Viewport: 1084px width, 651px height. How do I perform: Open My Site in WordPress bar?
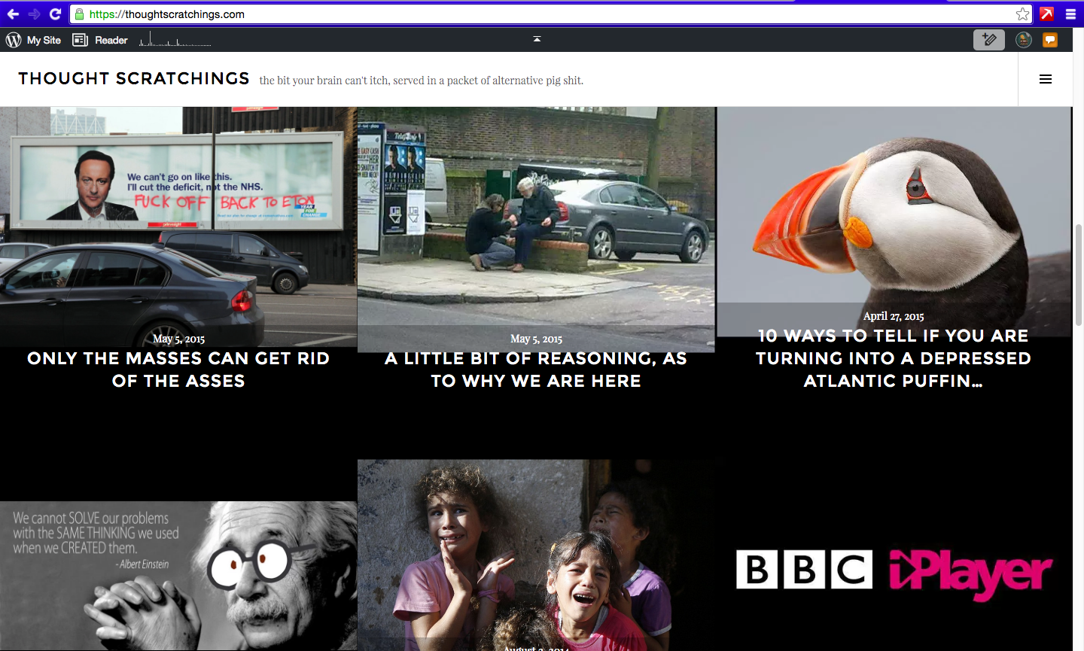coord(44,40)
